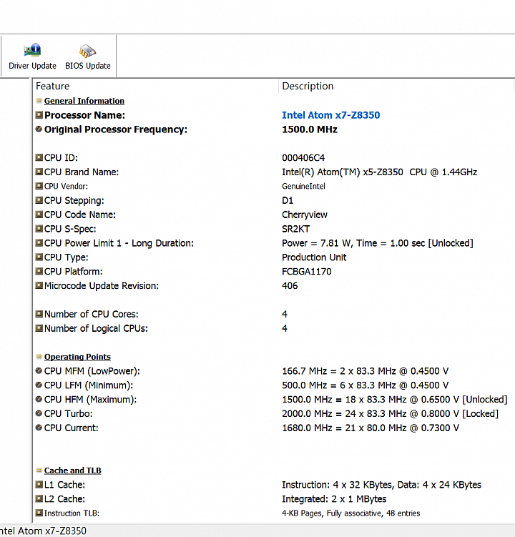The height and width of the screenshot is (537, 515).
Task: Click the Number of Logical CPUs icon
Action: tap(39, 328)
